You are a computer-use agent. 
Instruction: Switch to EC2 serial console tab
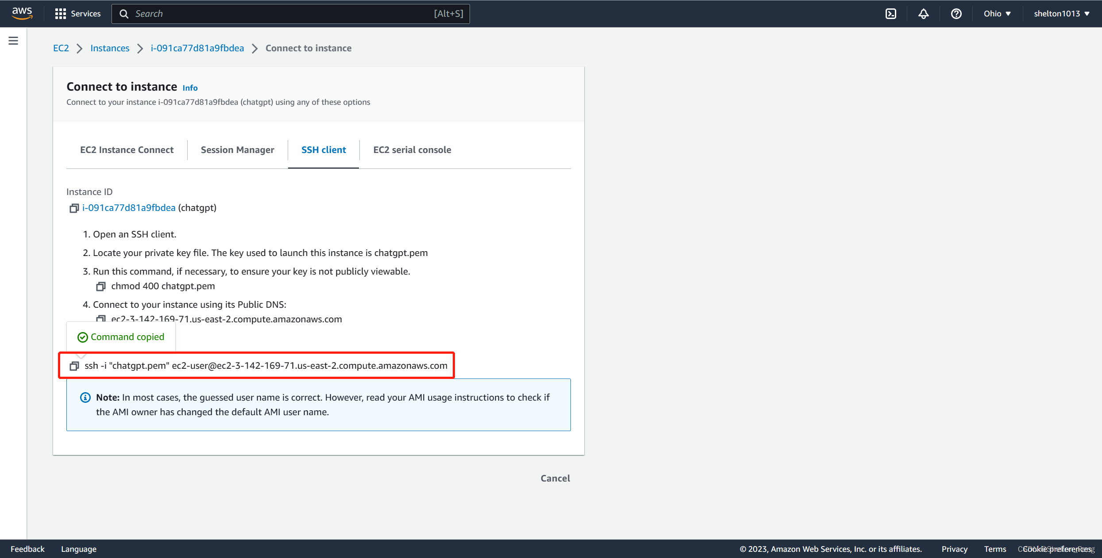point(412,150)
